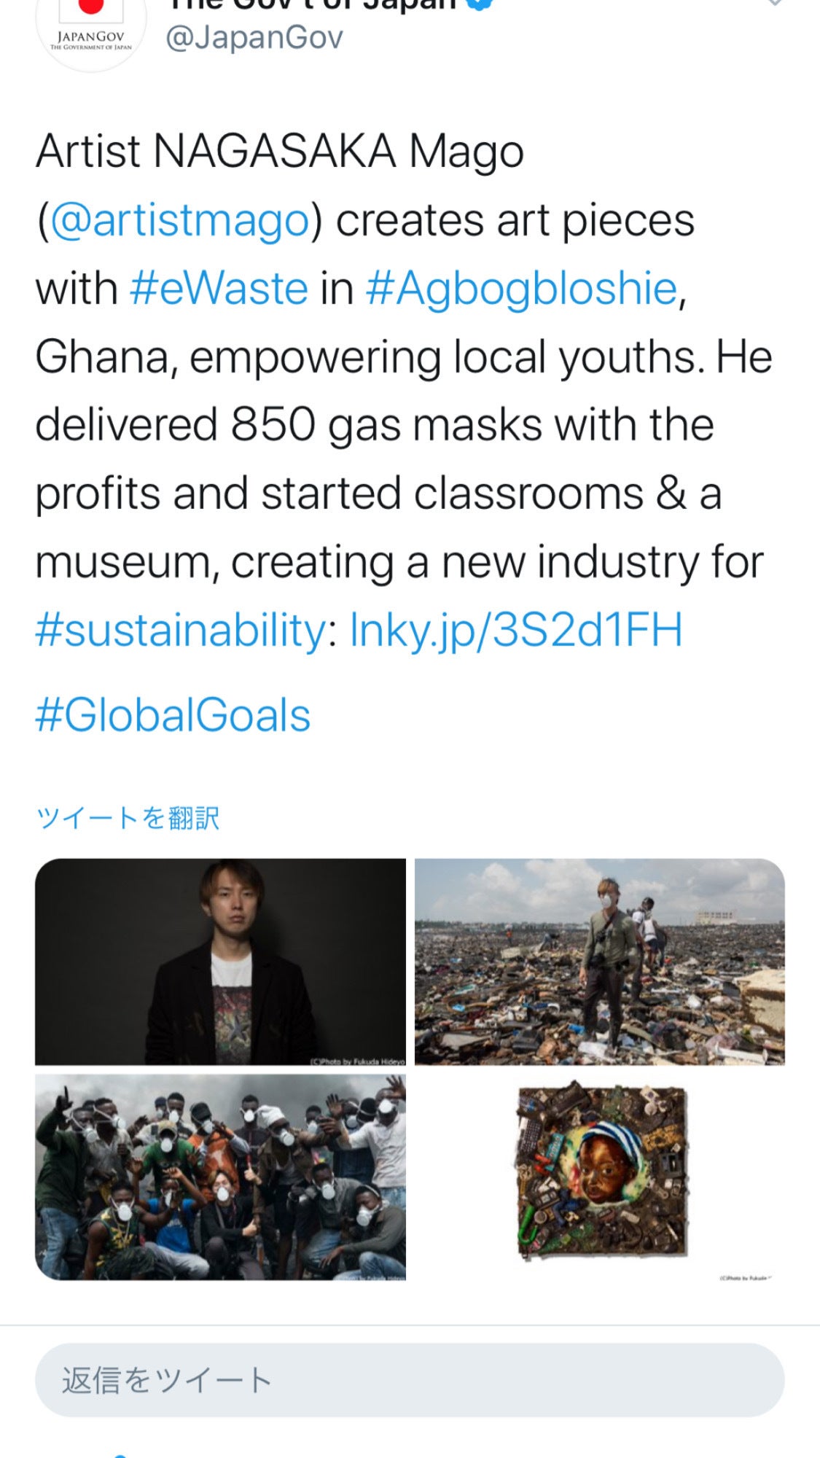The image size is (820, 1458).
Task: Open the artist portrait photo
Action: [x=220, y=962]
